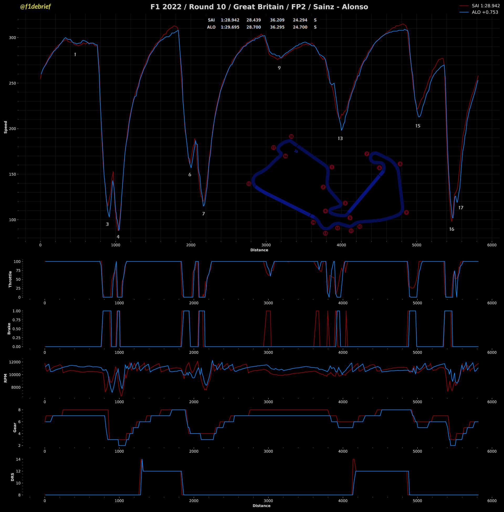
Task: Click corner label 9 on speed trace
Action: 279,68
